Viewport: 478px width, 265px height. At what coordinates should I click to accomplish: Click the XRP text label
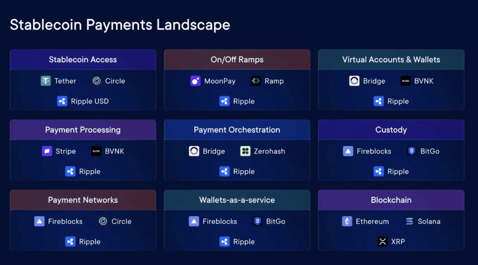click(x=398, y=242)
